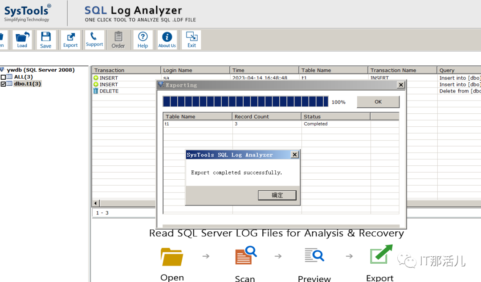Click the Save toolbar icon

tap(46, 40)
